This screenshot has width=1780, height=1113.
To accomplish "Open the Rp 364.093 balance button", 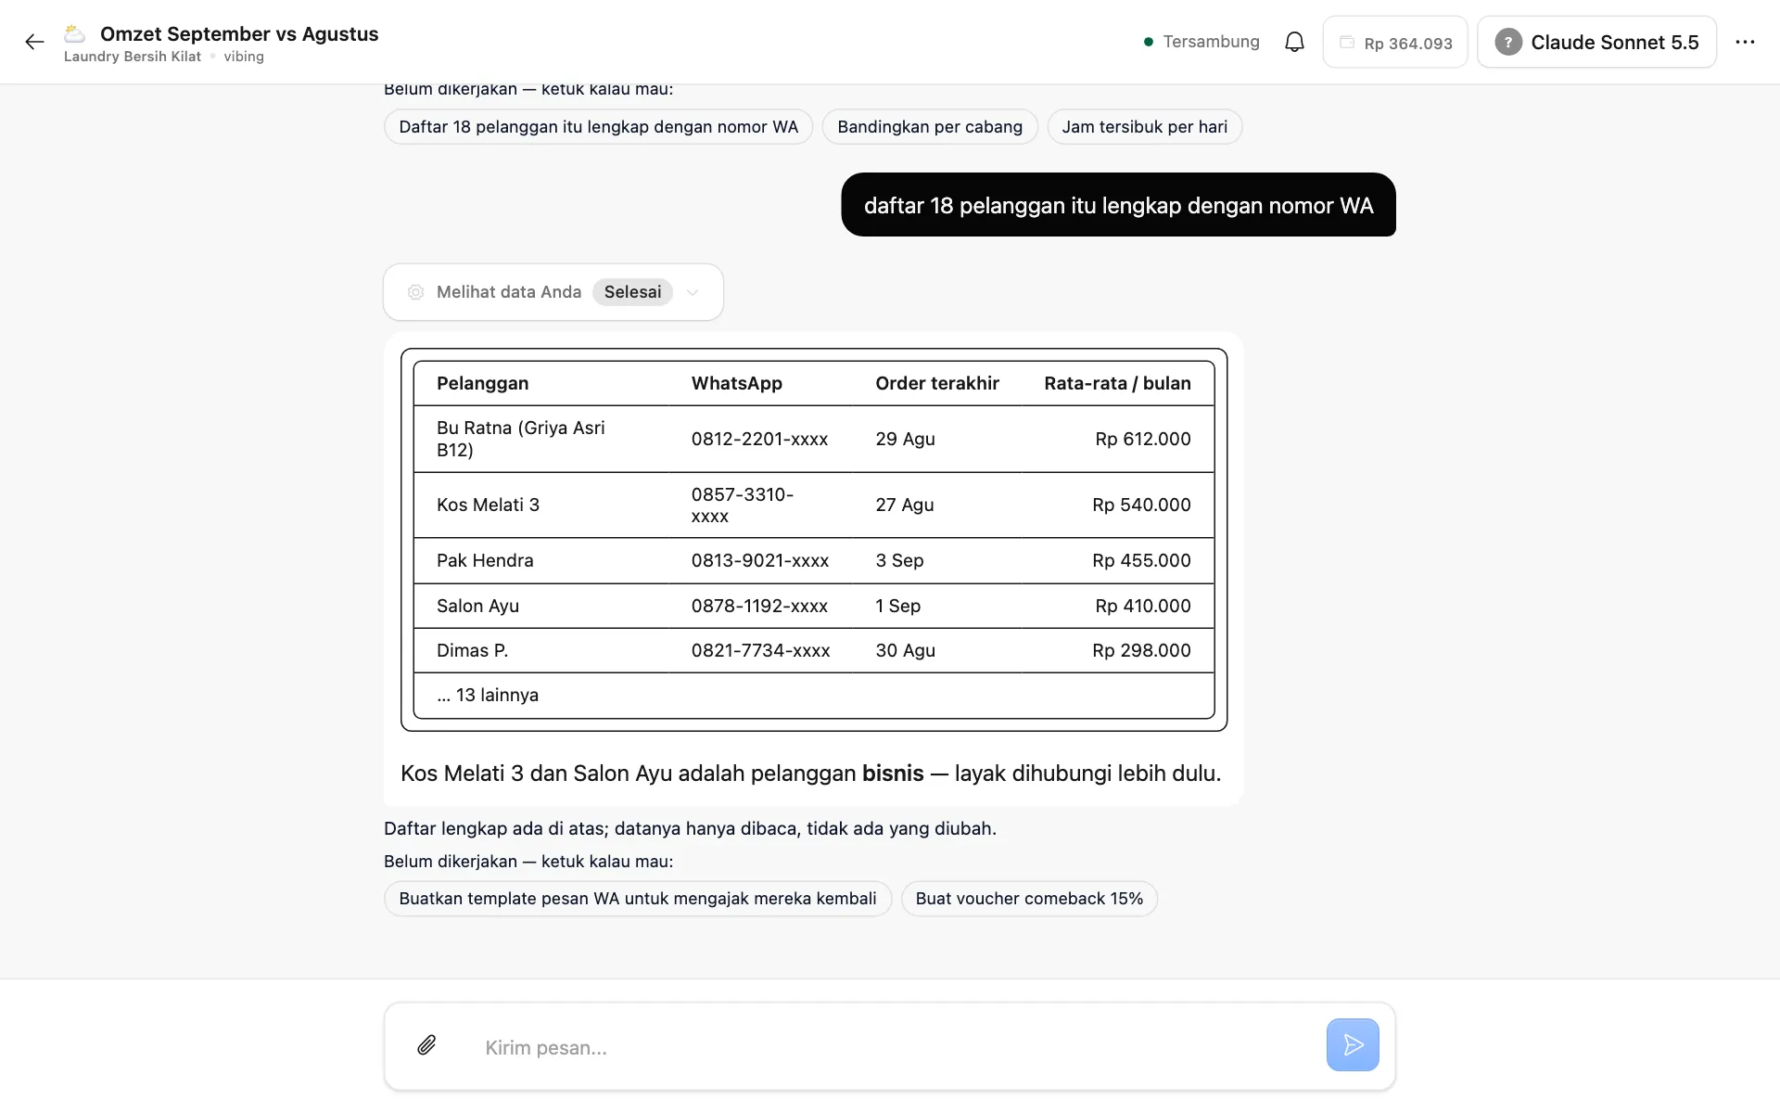I will point(1395,42).
